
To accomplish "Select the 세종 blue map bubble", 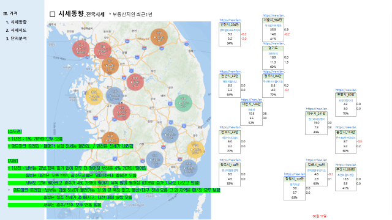I will 115,95.
